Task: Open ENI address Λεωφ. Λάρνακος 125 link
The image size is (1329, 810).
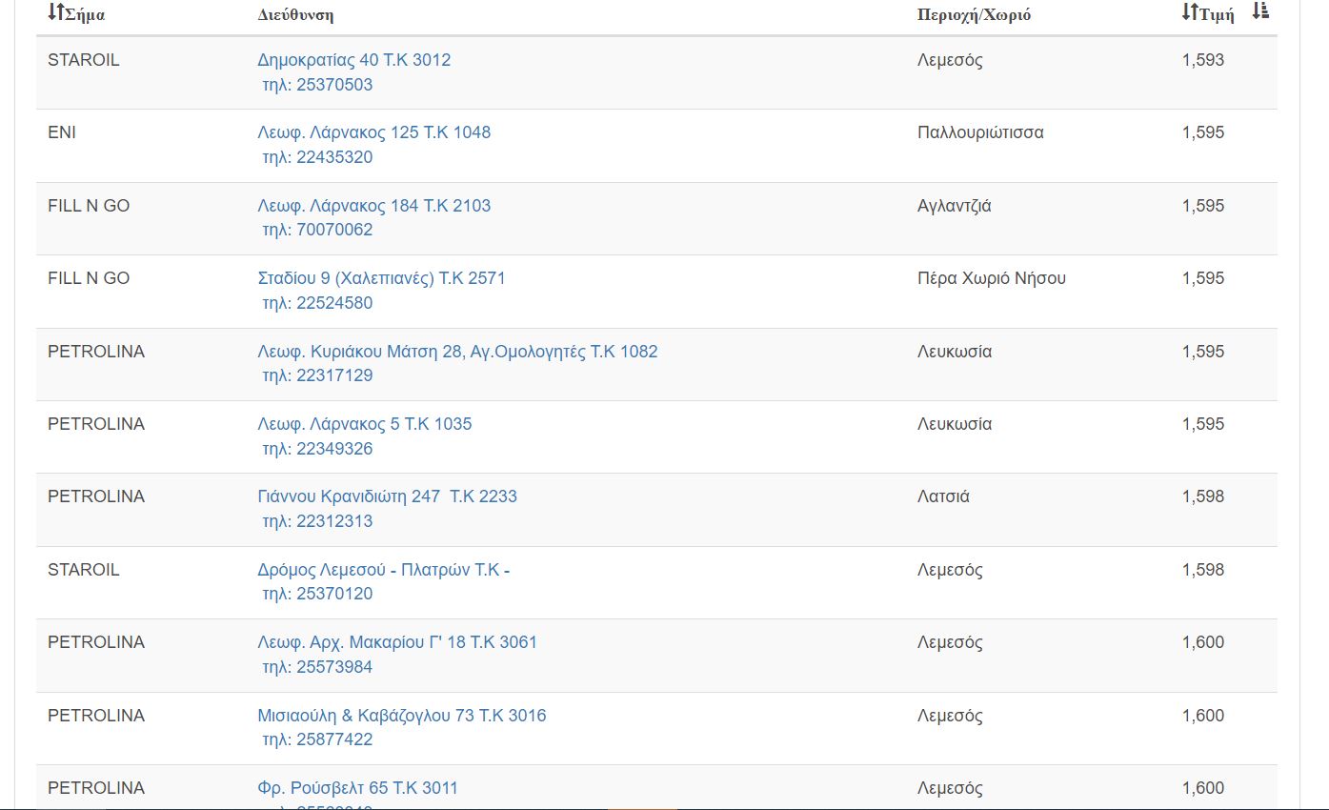Action: (374, 132)
